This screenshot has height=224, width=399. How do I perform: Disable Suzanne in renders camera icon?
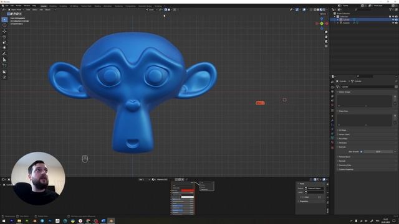pyautogui.click(x=397, y=22)
